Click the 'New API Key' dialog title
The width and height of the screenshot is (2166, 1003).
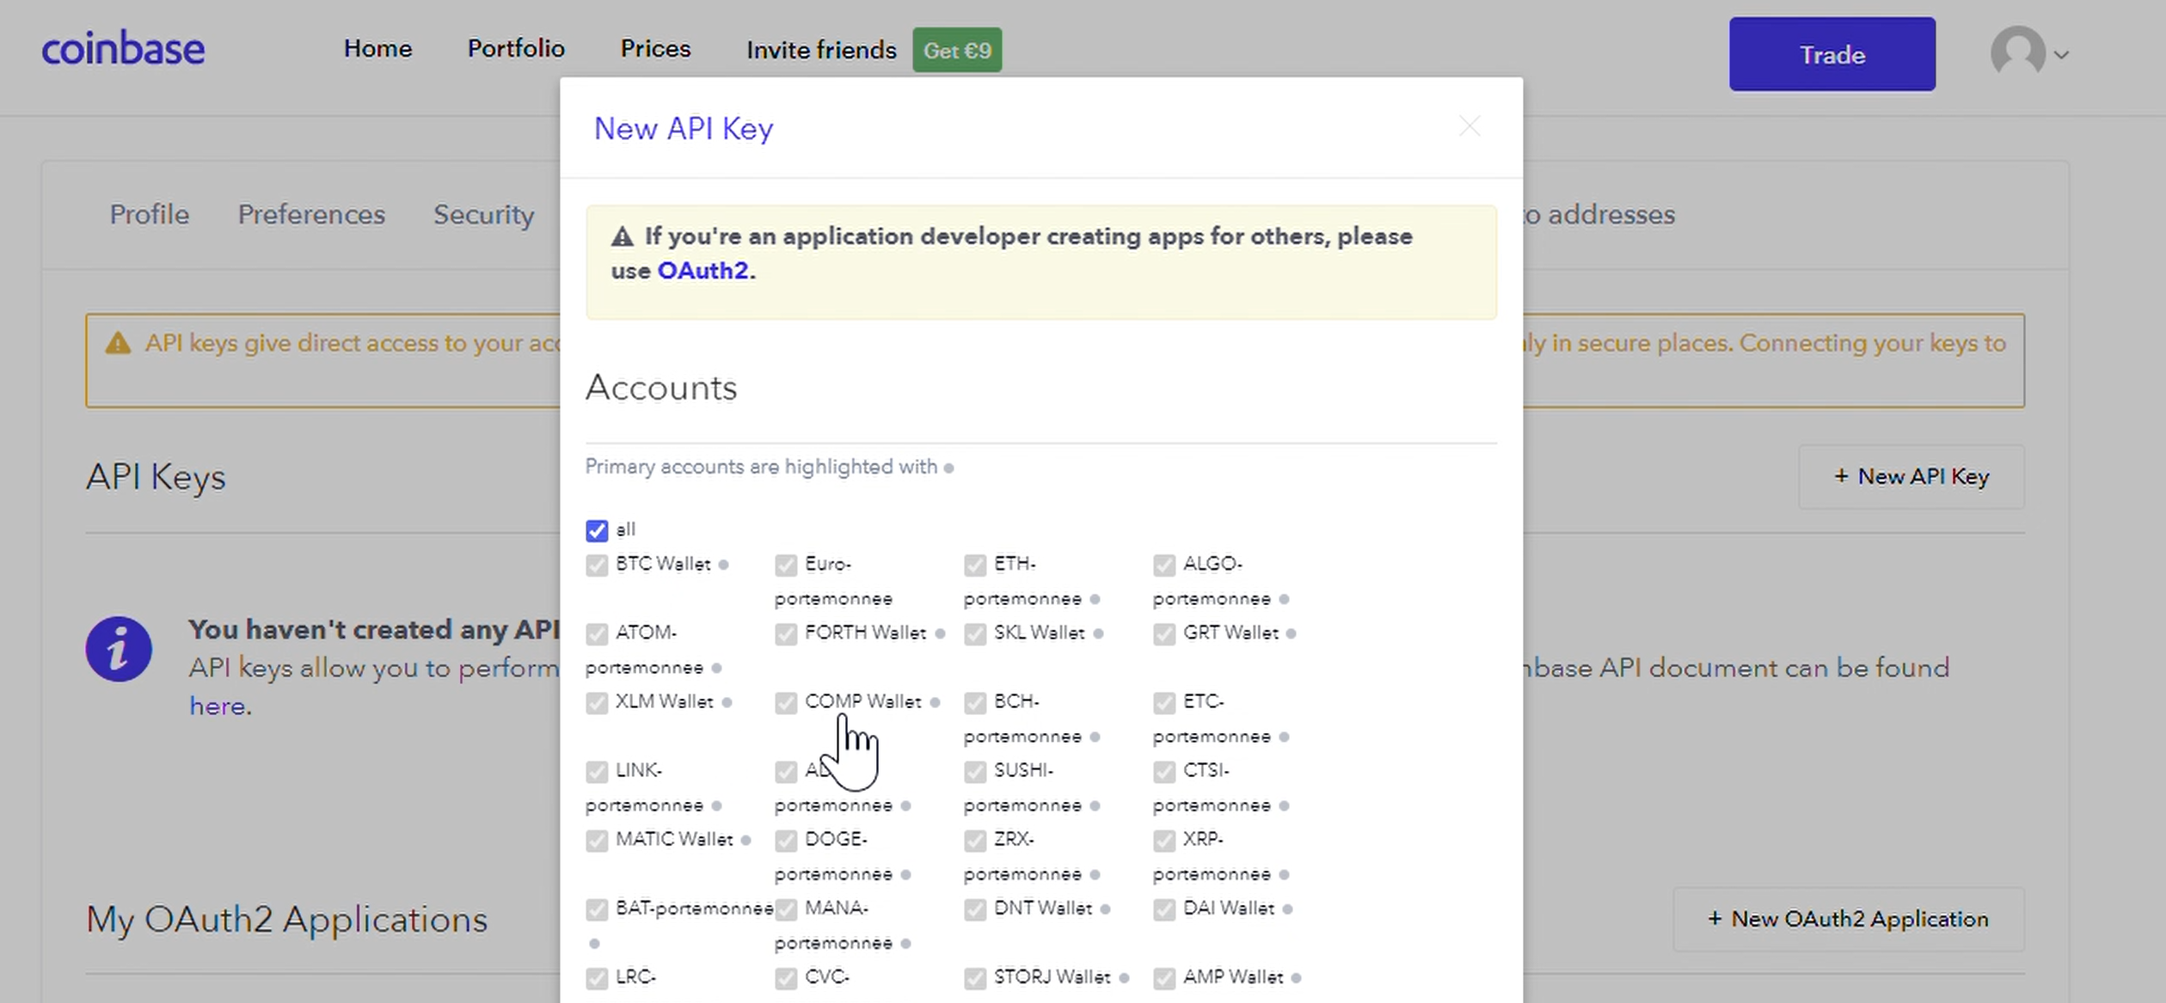point(684,129)
